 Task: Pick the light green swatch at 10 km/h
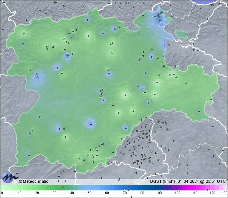pyautogui.click(x=19, y=187)
